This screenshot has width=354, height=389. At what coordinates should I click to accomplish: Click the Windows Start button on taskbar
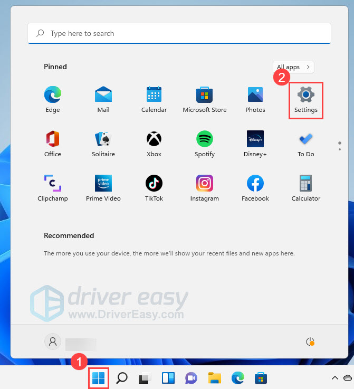click(x=99, y=378)
